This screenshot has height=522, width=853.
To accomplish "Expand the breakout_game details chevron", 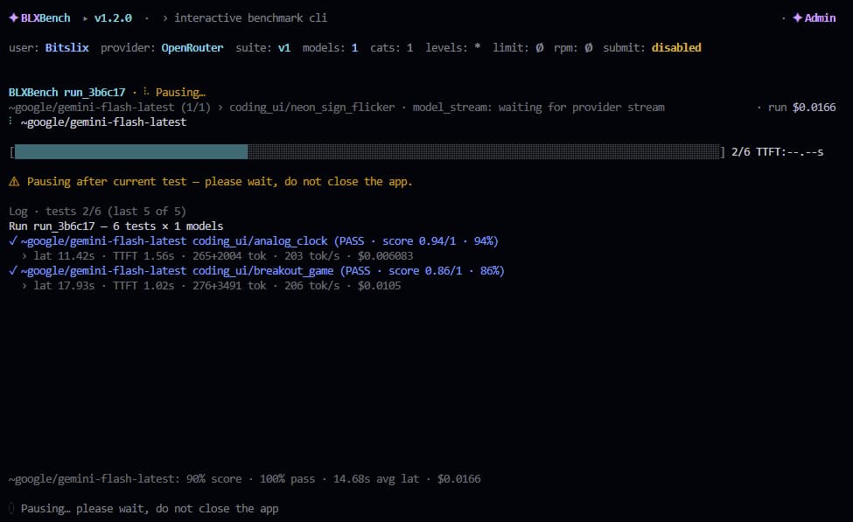I will (x=24, y=286).
